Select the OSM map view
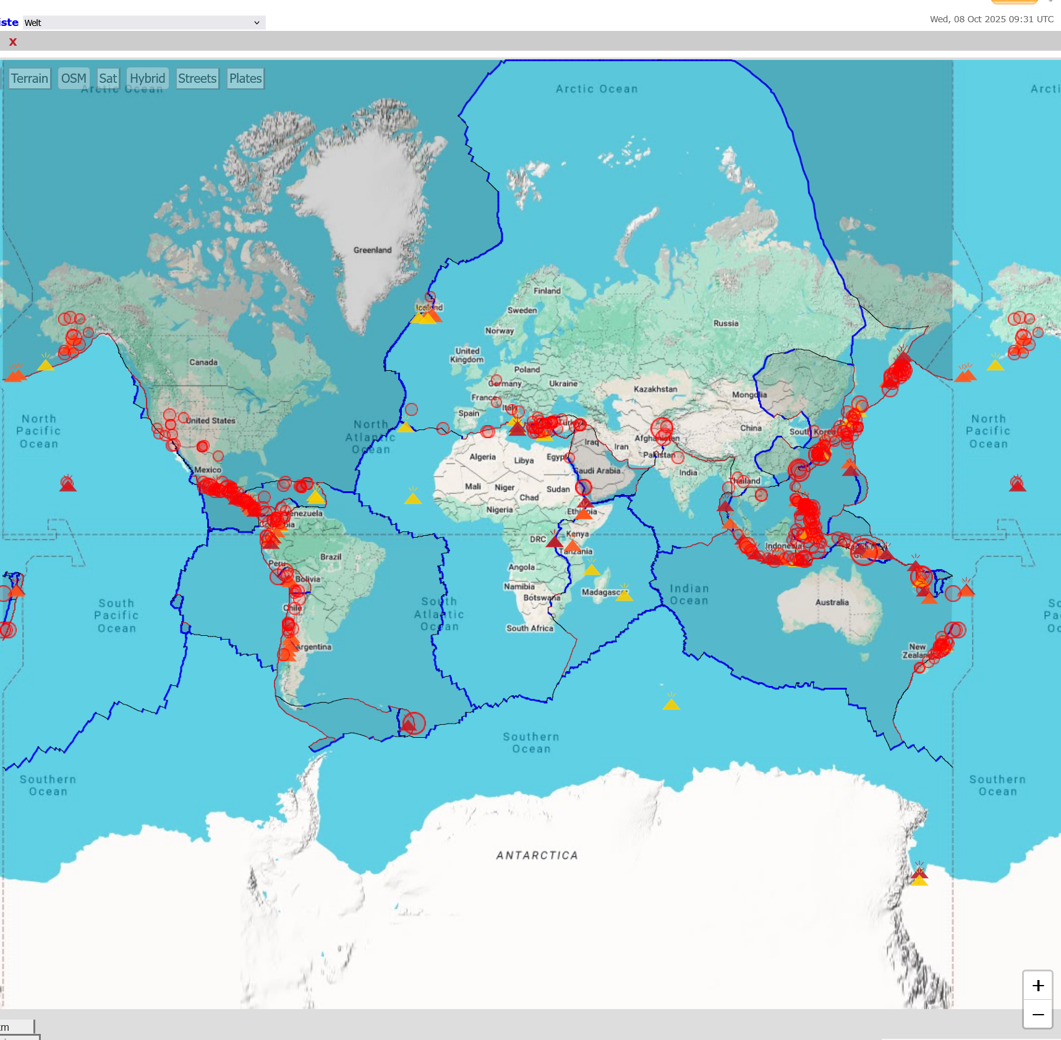This screenshot has height=1040, width=1061. [x=74, y=78]
